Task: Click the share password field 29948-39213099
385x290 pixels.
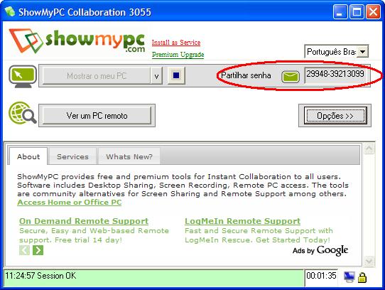Action: [335, 74]
